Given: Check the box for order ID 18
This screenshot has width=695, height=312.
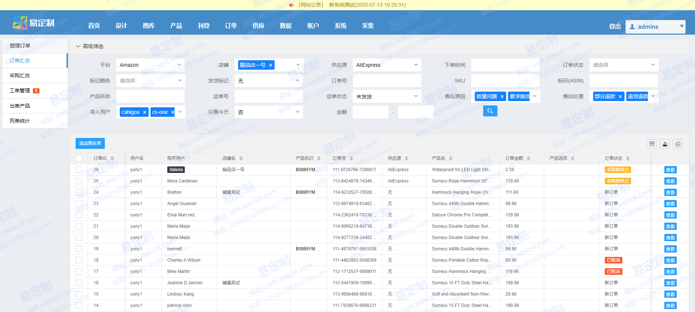Looking at the screenshot, I should [x=79, y=260].
